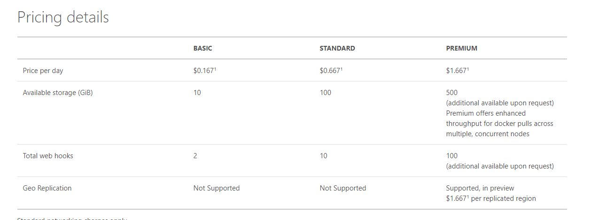Click the enhanced throughput docker pulls text
The image size is (591, 220).
tap(499, 124)
